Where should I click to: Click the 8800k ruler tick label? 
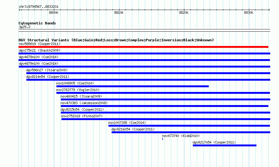point(54,13)
